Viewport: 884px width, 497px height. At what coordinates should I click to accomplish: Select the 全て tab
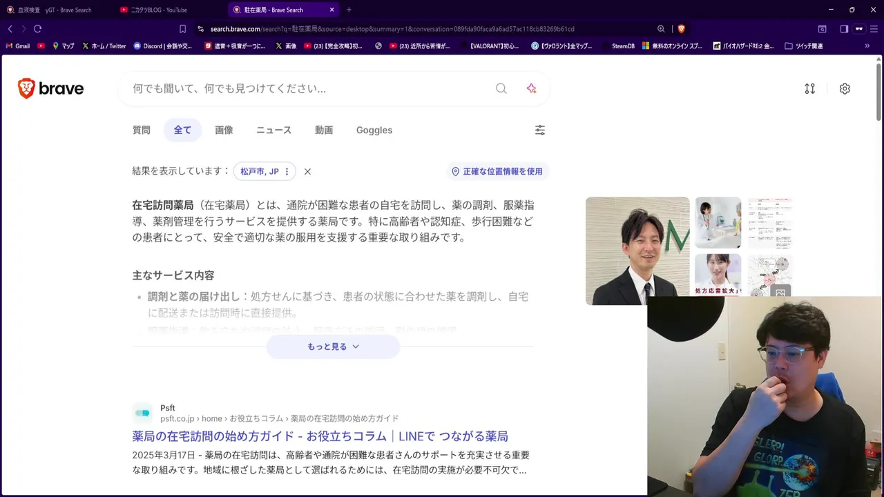182,130
